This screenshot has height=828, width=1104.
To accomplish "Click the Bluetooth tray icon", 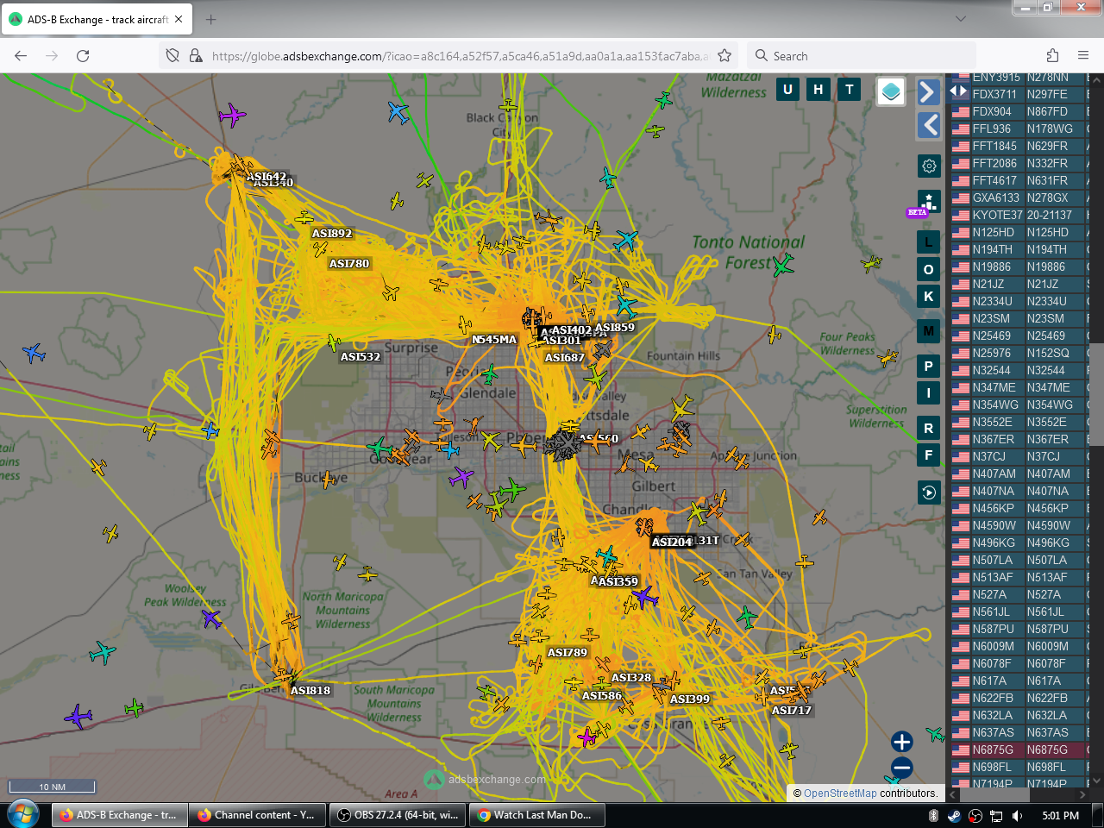I will pos(933,816).
